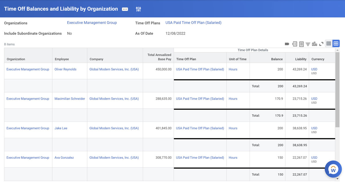Open the company link in Maximilian Schneider row
This screenshot has height=186, width=345.
coord(114,99)
